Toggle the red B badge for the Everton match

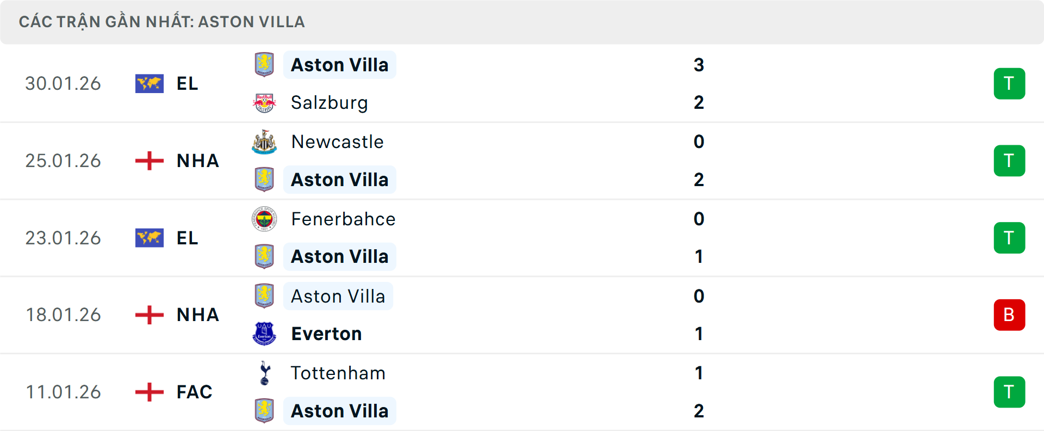(1010, 315)
